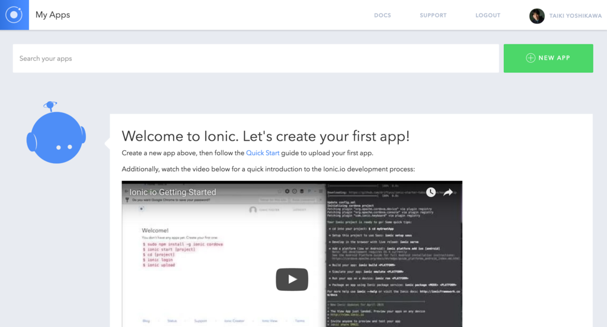This screenshot has width=607, height=327.
Task: Click the Welcome to Ionic heading
Action: pyautogui.click(x=266, y=136)
